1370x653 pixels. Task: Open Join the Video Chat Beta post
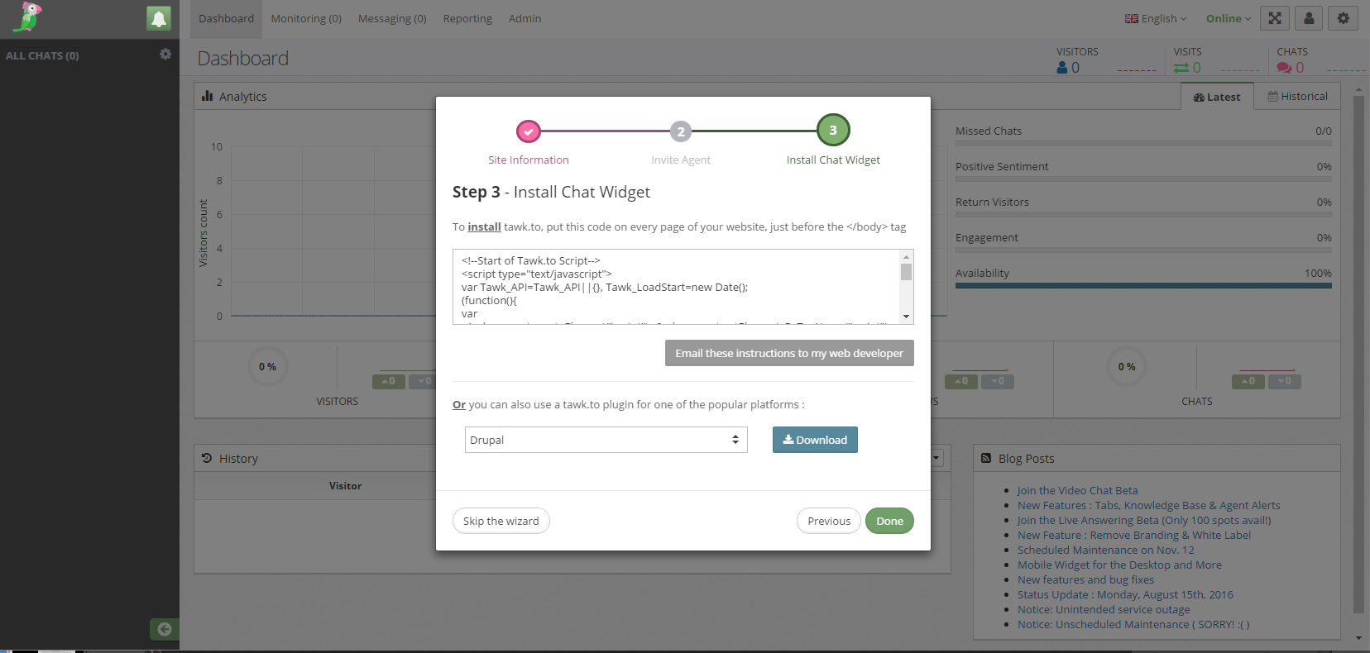coord(1077,490)
